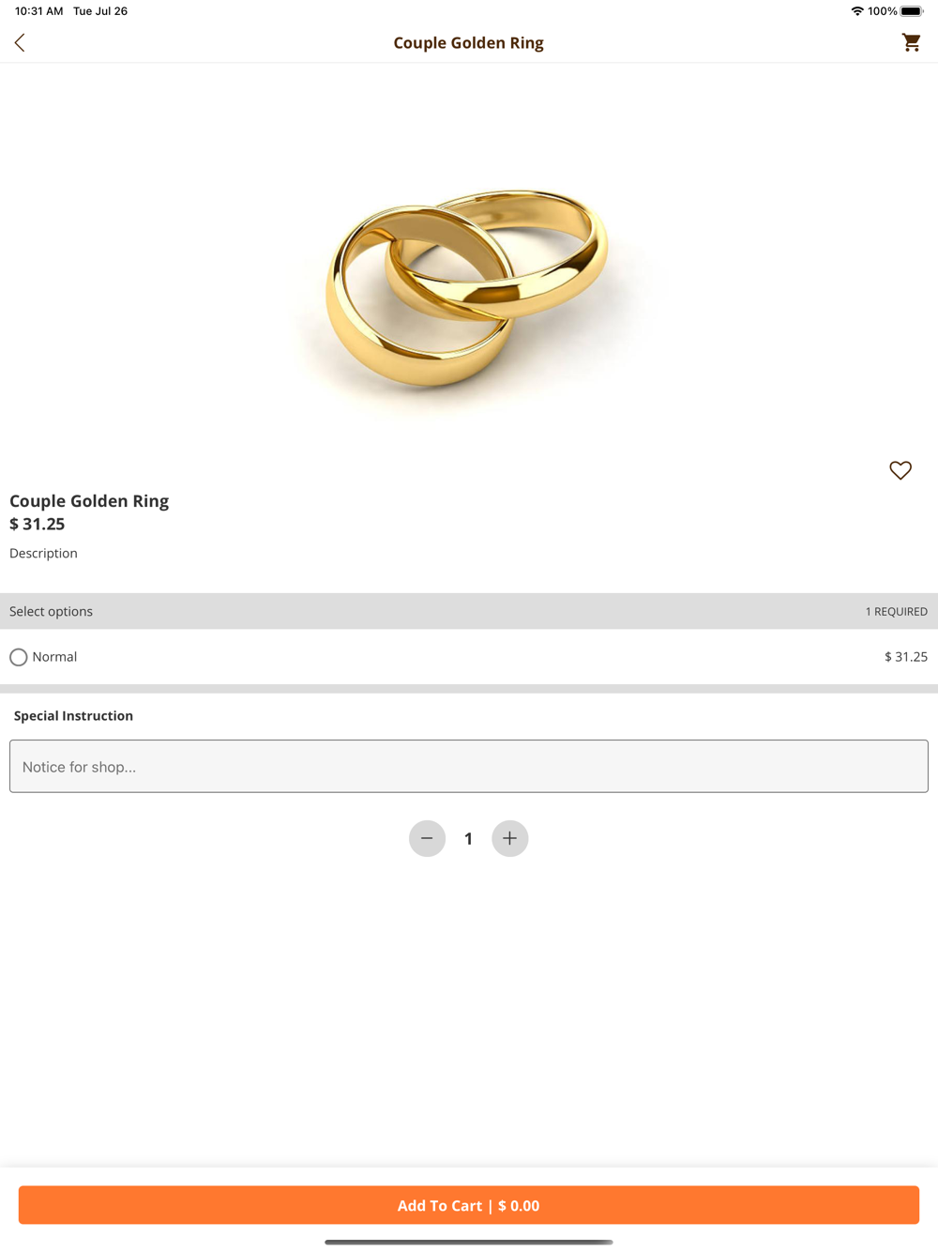Tap the Special Instruction heading
The image size is (938, 1252).
[x=73, y=715]
